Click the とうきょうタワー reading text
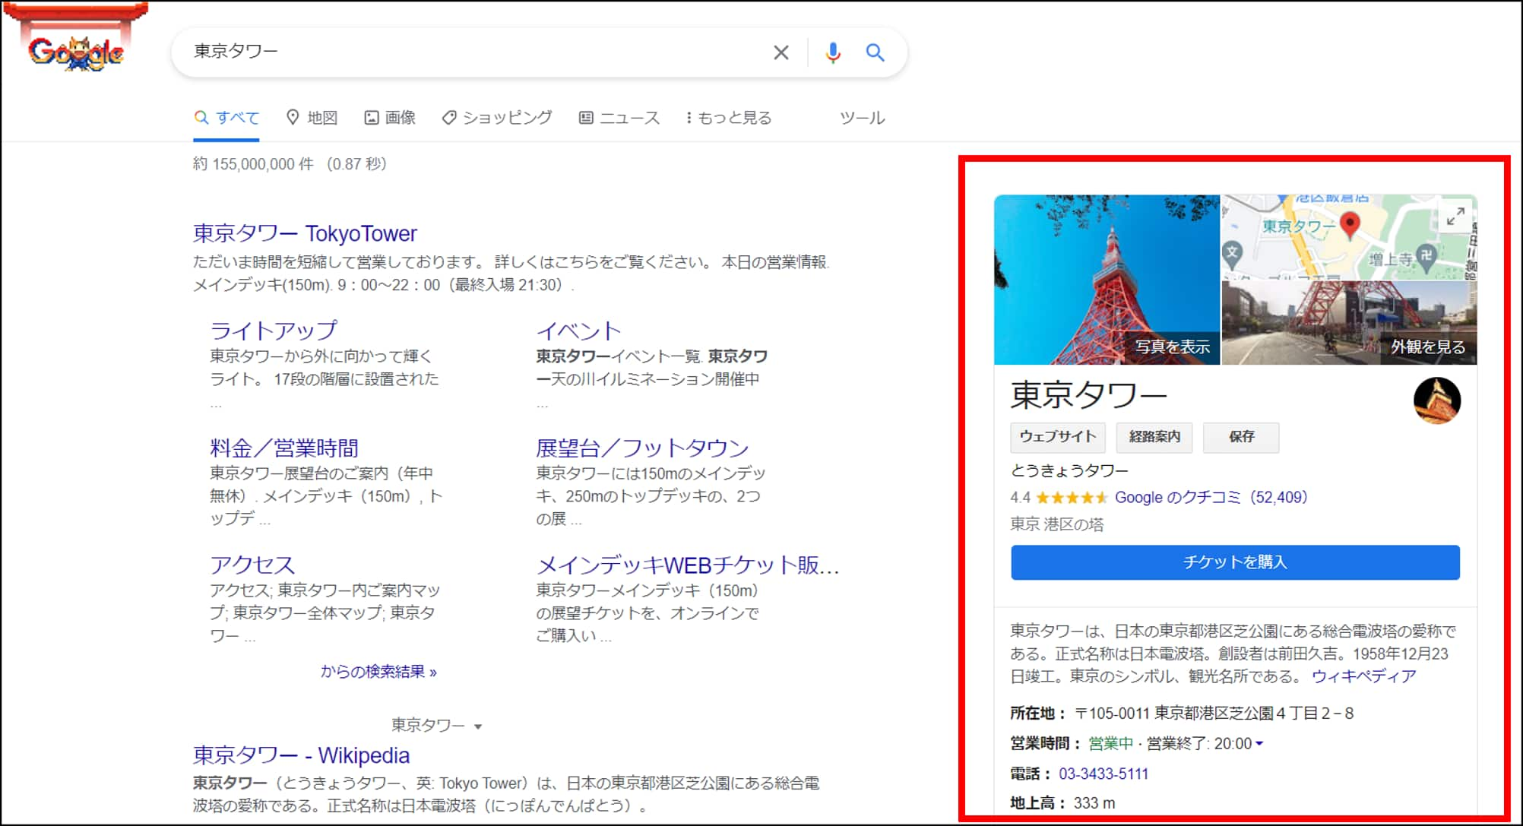The height and width of the screenshot is (826, 1523). click(x=1069, y=471)
